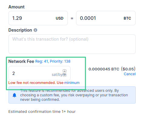This screenshot has height=118, width=143.
Task: Cancel the custom network fee
Action: click(x=130, y=74)
